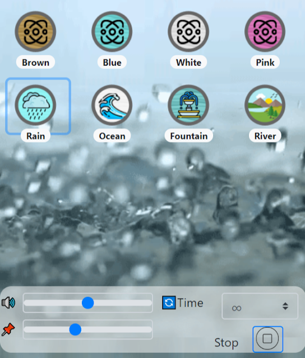
Task: Select the Fountain sound icon
Action: [x=188, y=105]
